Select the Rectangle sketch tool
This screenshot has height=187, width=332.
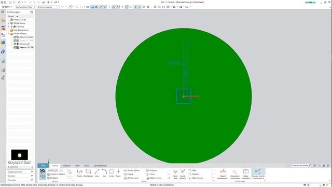coord(88,173)
